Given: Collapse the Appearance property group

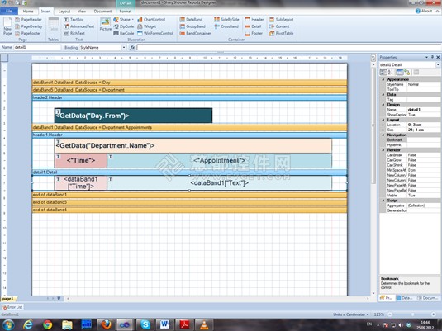Looking at the screenshot, I should [383, 80].
